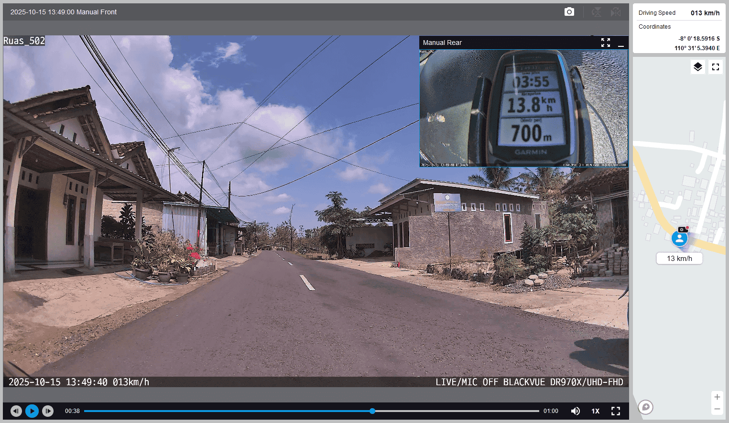Capture a snapshot with the camera icon
The image size is (729, 423).
569,12
